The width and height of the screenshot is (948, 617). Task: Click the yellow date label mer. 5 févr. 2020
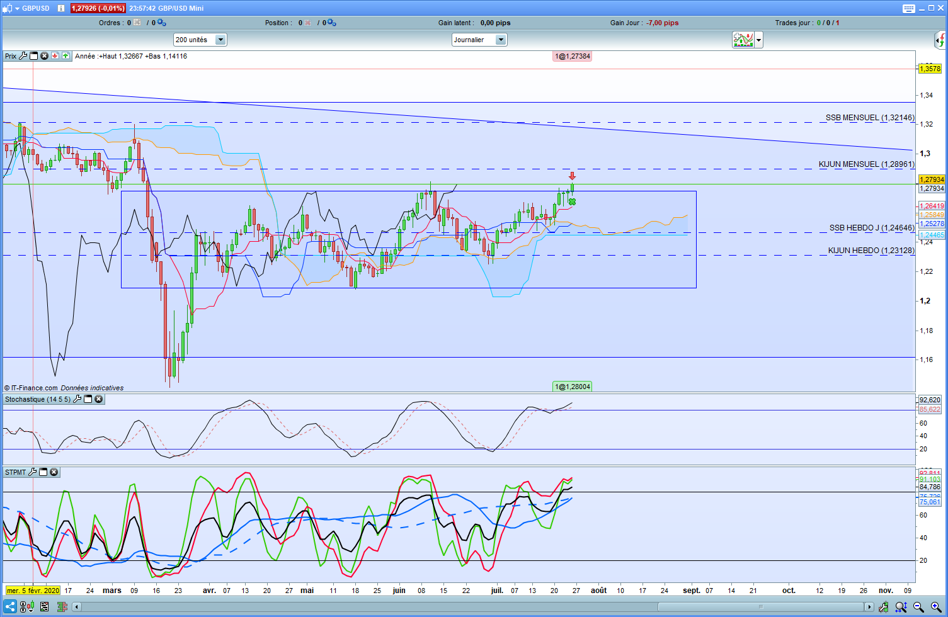click(x=33, y=591)
